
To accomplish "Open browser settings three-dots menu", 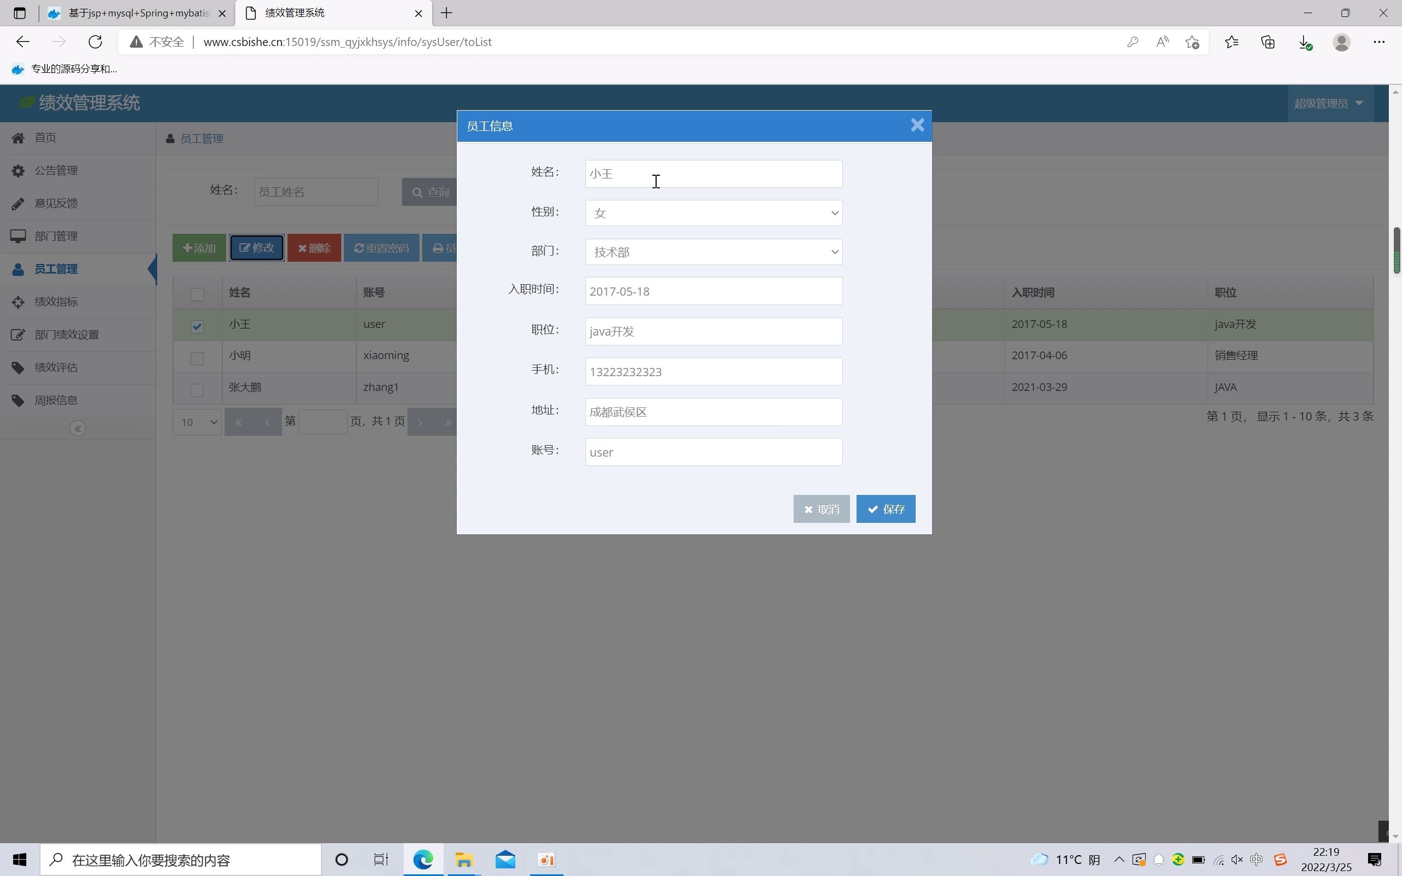I will coord(1379,42).
